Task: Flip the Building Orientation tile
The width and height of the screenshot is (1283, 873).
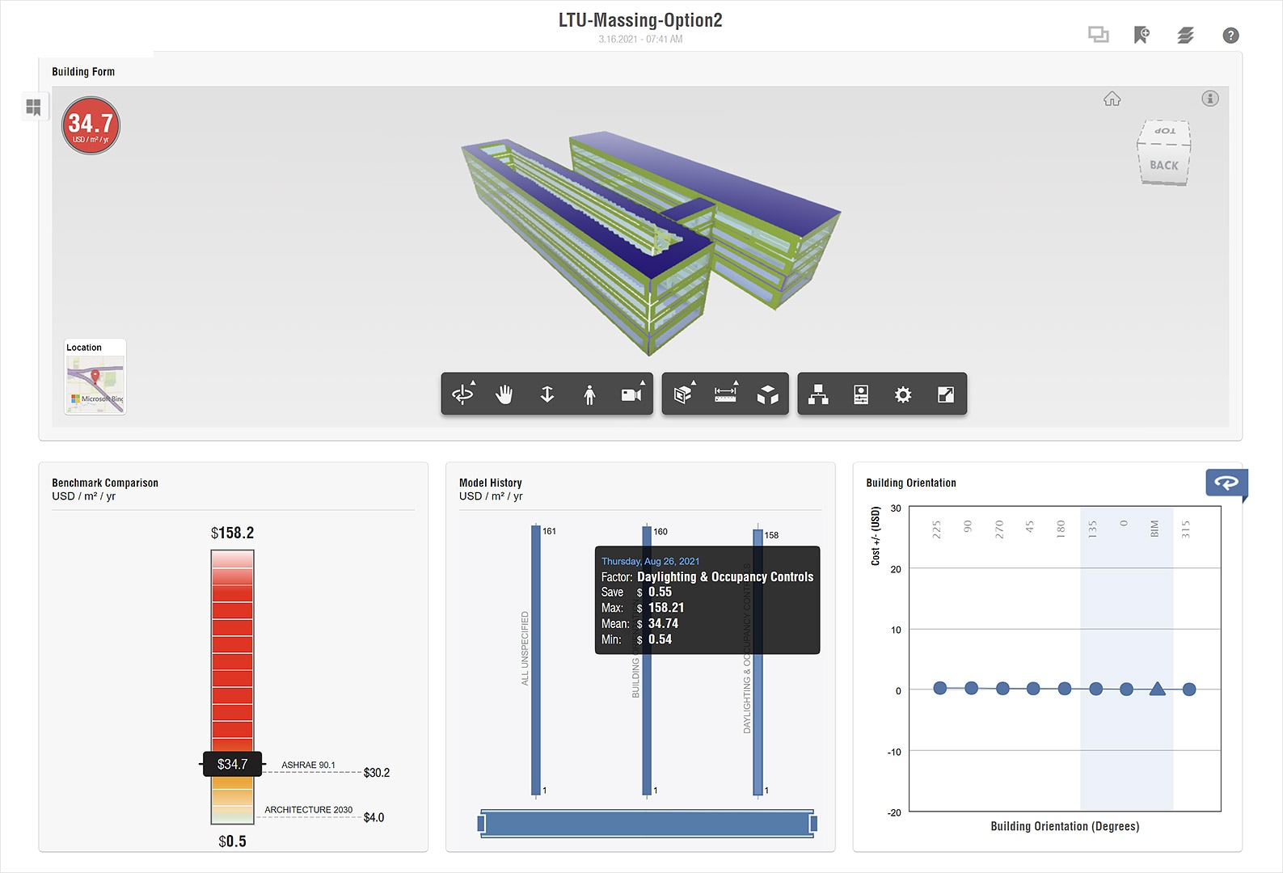Action: click(1226, 483)
